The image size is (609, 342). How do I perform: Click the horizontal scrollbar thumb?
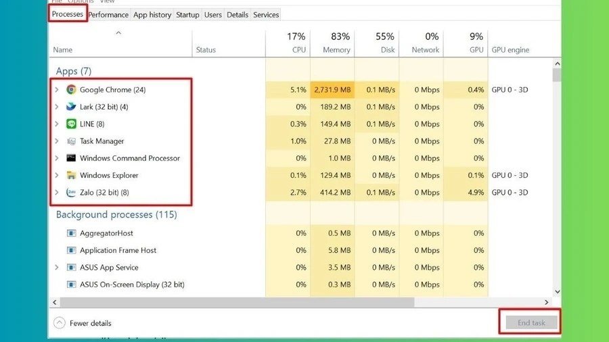237,302
